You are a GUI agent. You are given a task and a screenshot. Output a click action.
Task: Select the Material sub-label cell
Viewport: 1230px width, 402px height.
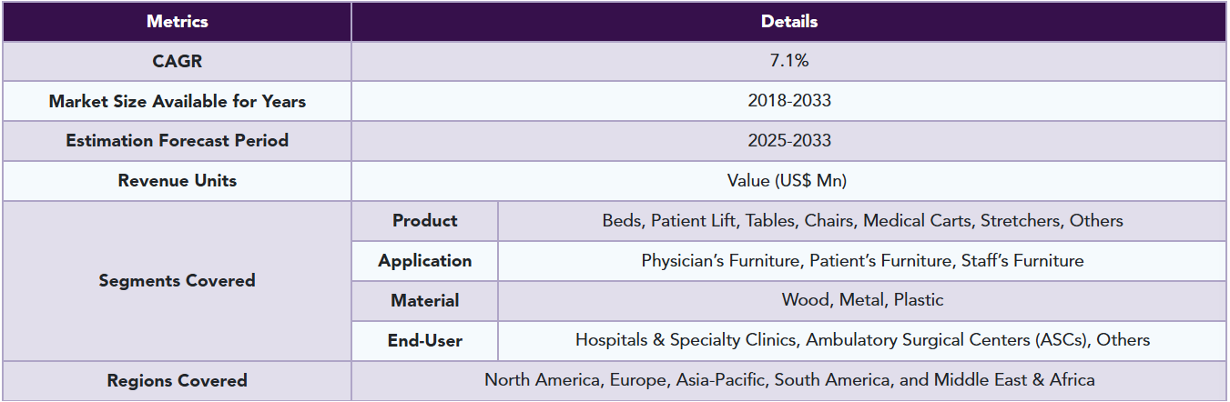(x=424, y=301)
